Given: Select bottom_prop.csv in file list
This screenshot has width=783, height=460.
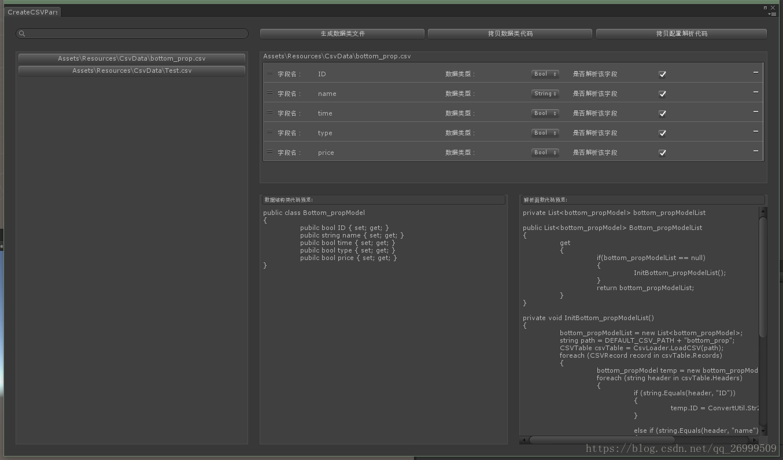Looking at the screenshot, I should click(132, 58).
